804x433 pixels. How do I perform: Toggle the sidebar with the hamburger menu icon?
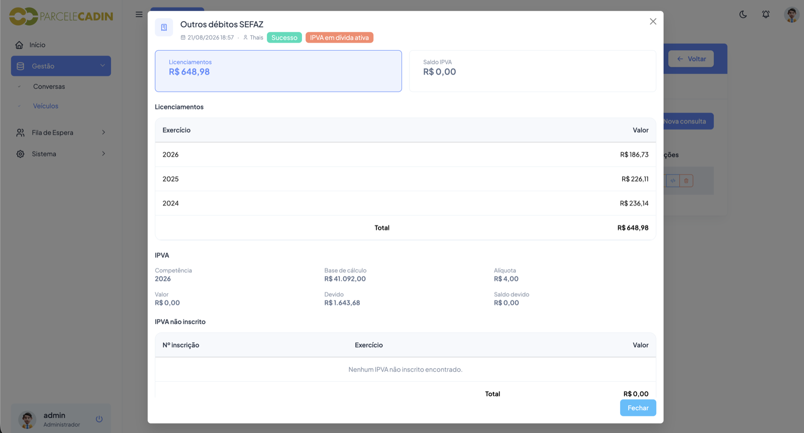coord(139,15)
